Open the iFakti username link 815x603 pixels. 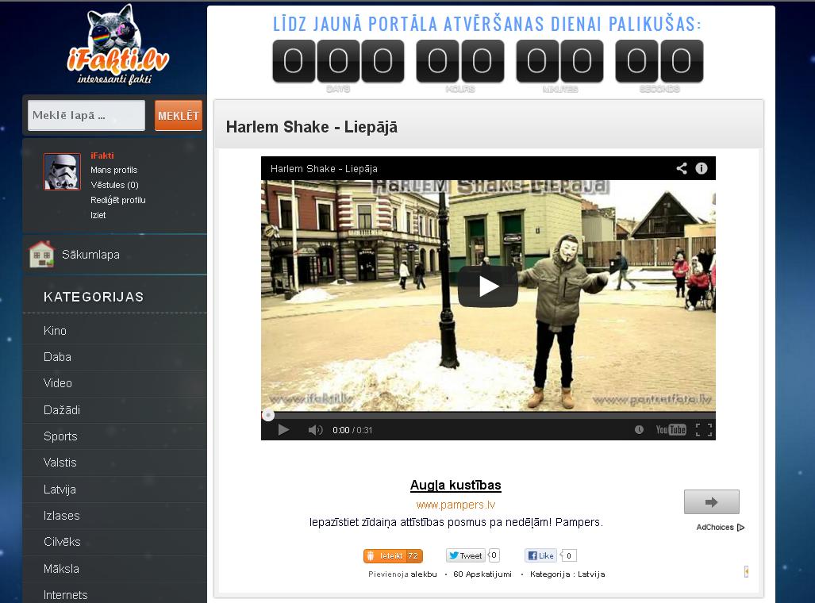(102, 156)
